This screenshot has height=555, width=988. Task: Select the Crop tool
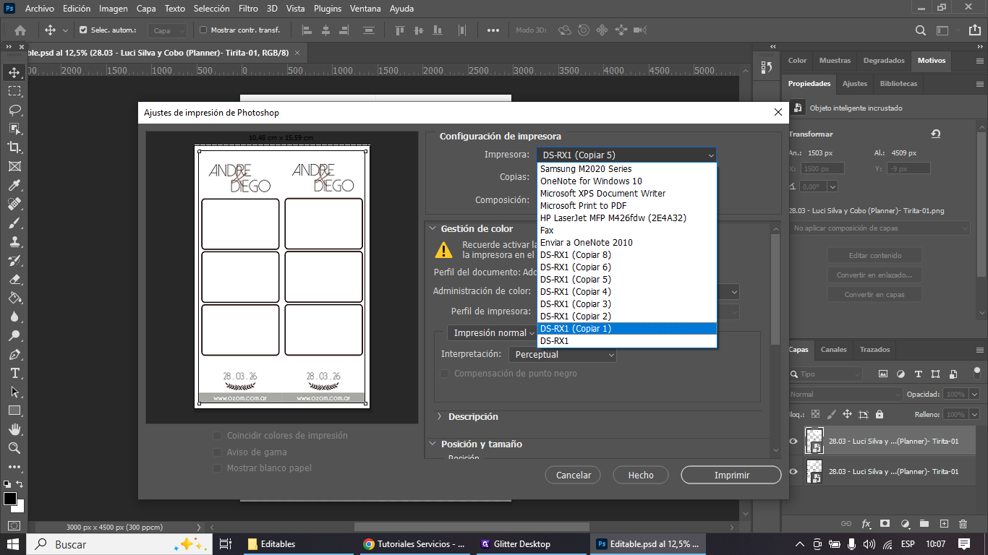(x=14, y=147)
